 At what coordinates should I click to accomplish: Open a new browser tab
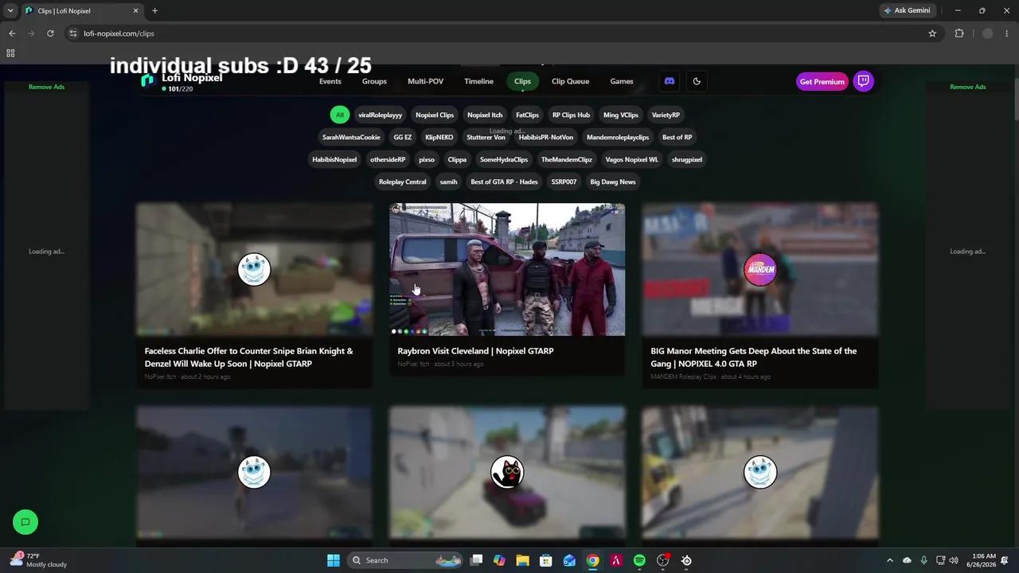tap(154, 10)
